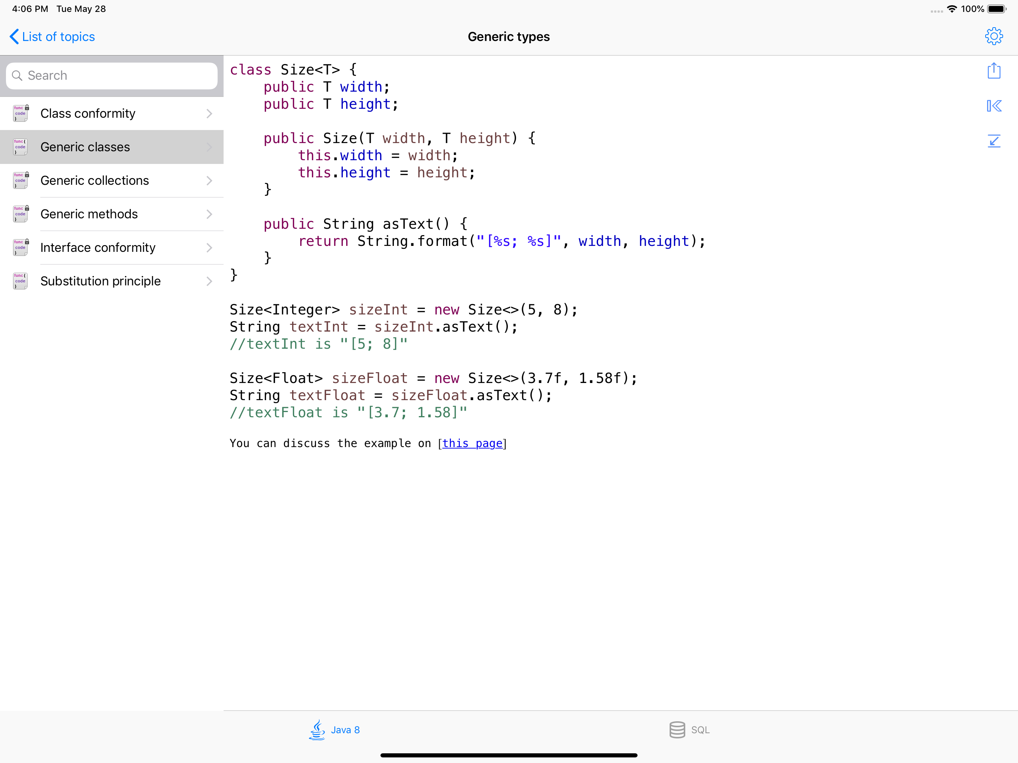The image size is (1018, 763).
Task: Open the settings gear
Action: pos(994,37)
